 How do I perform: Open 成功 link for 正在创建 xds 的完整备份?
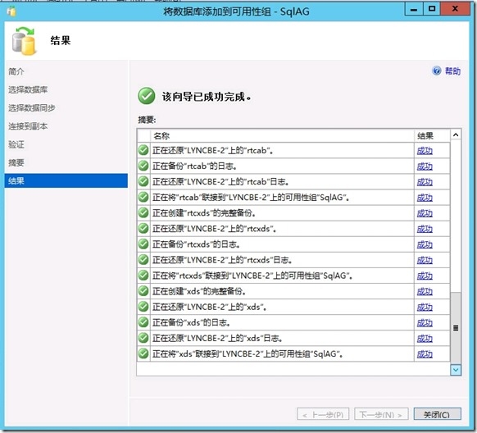pos(425,291)
